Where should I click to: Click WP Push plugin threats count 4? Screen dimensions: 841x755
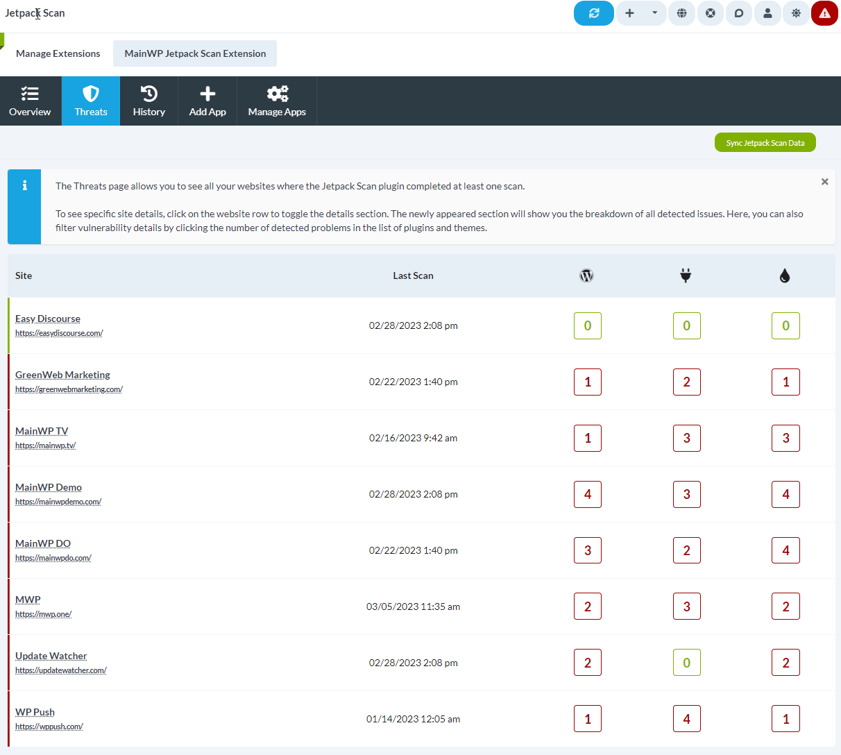click(x=687, y=719)
